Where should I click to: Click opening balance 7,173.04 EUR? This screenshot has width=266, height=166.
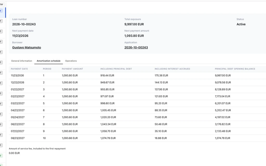(x=223, y=96)
